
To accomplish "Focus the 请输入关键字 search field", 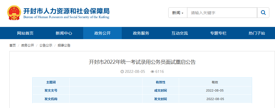I will point(222,12).
